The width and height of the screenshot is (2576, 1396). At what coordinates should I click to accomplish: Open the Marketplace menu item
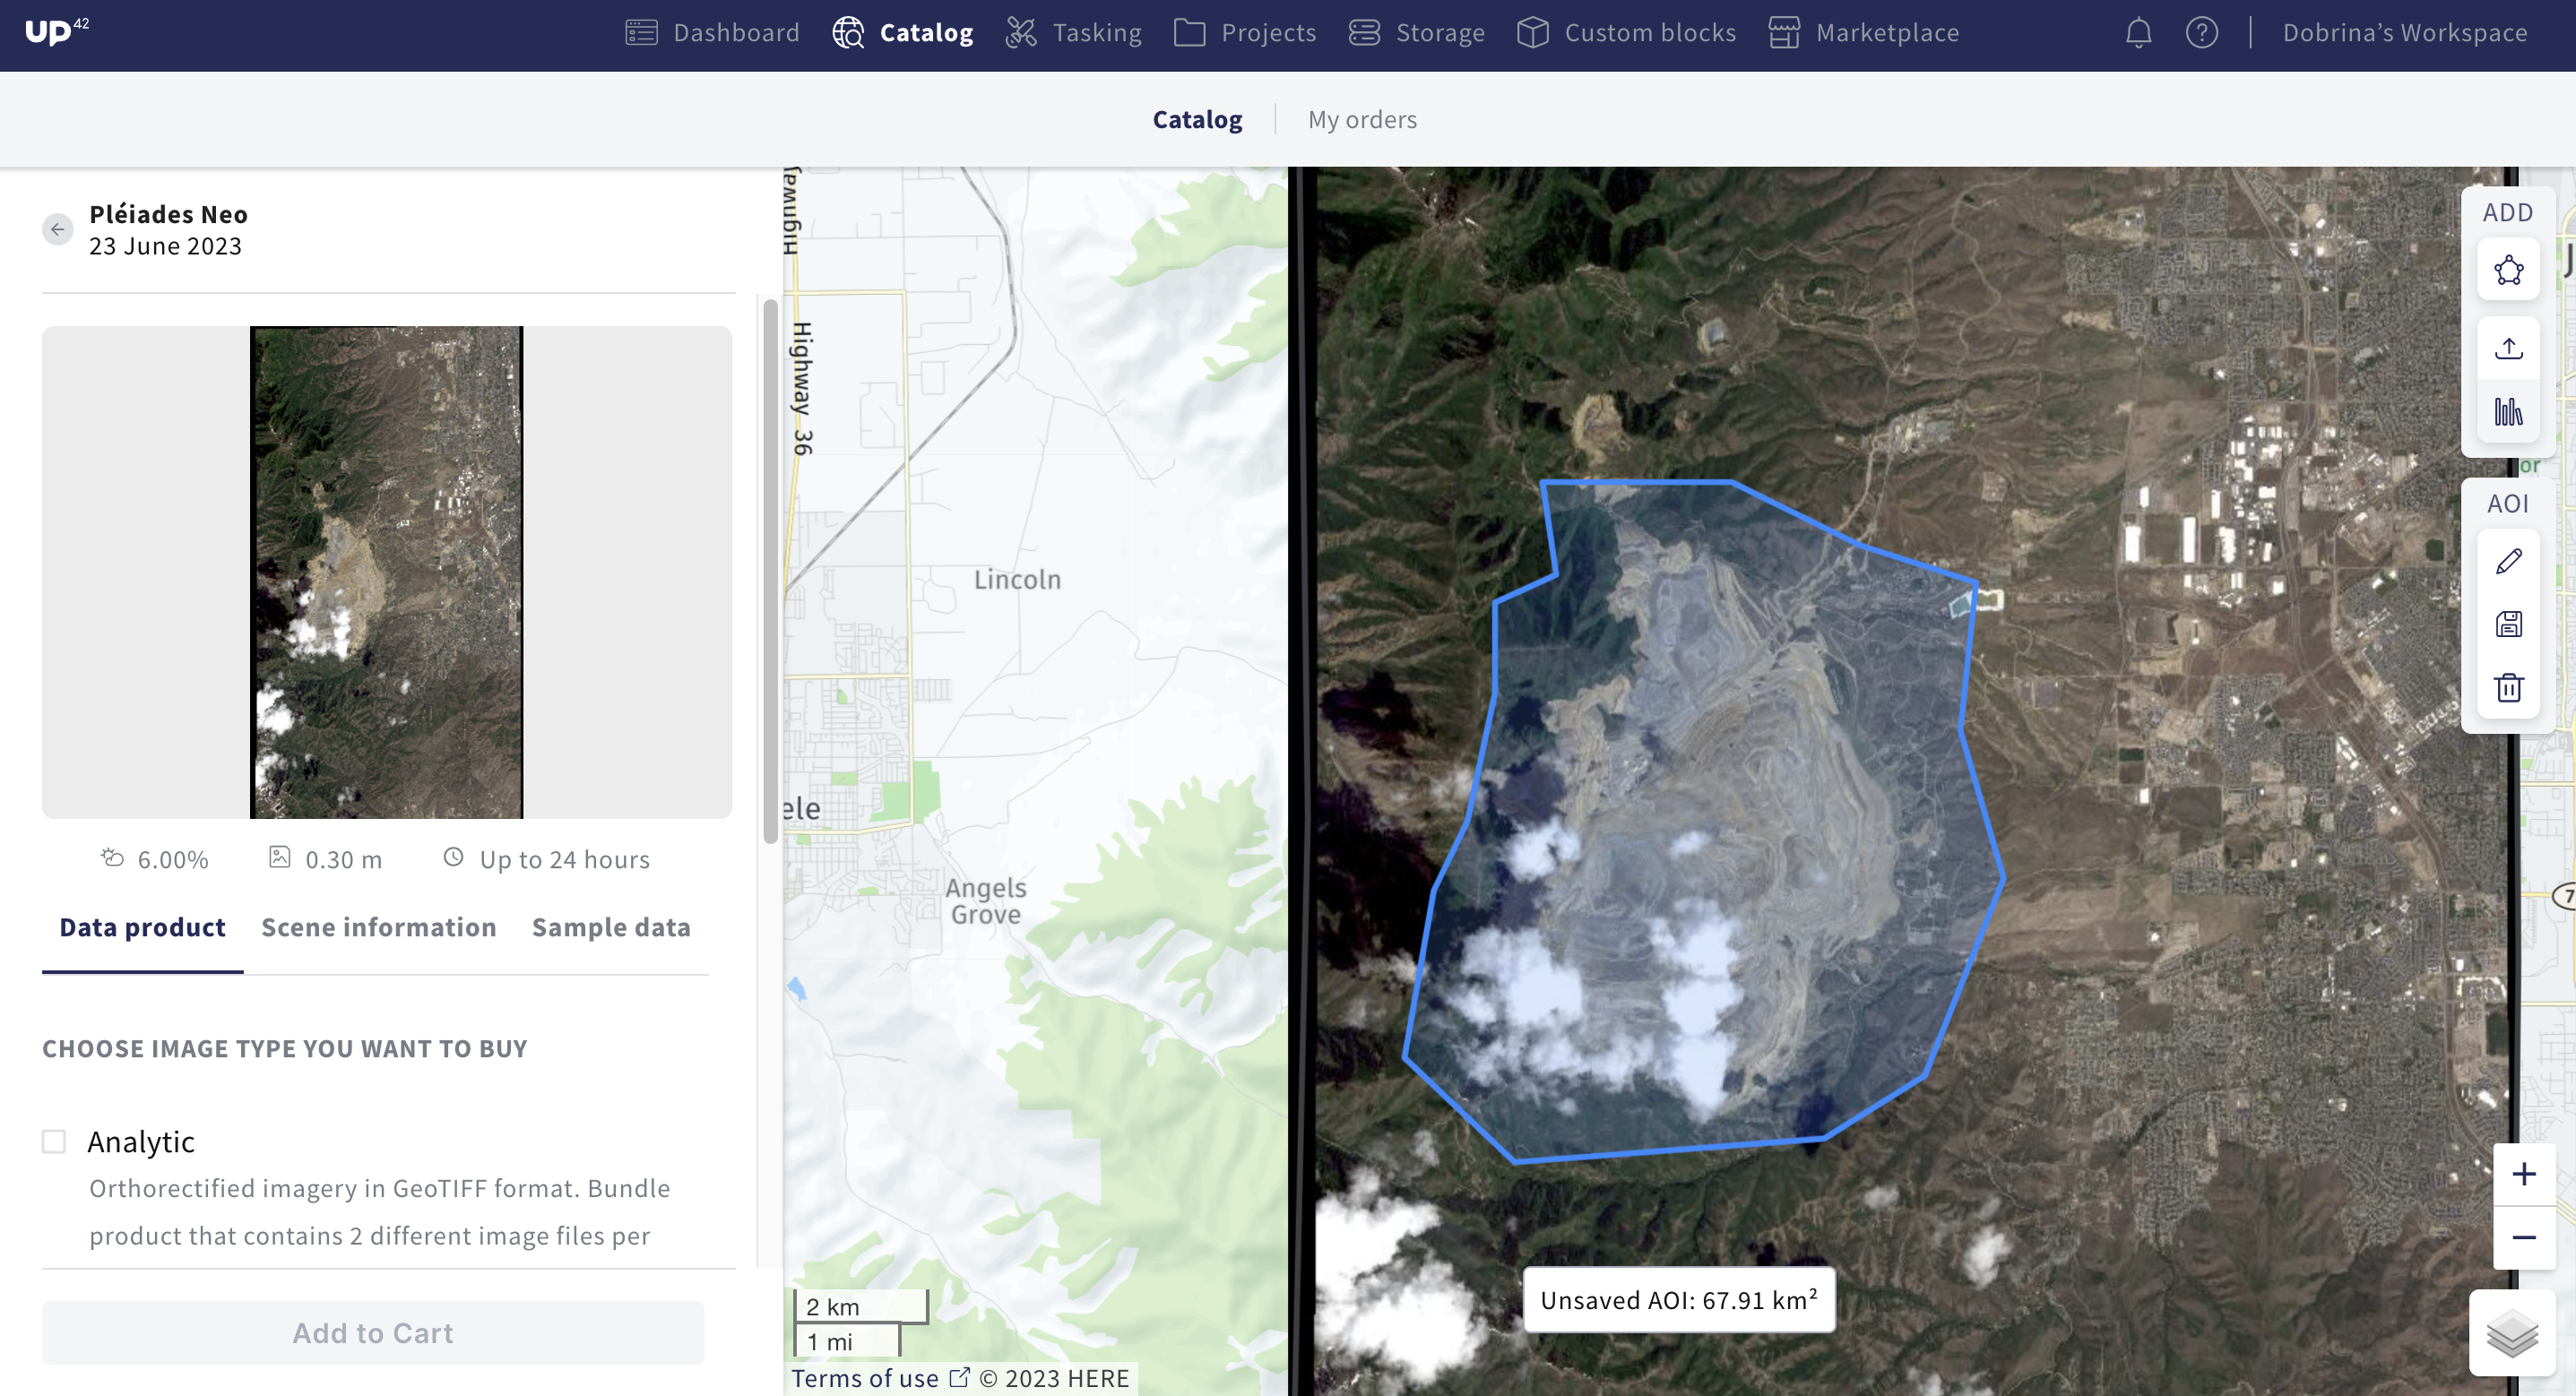[x=1863, y=33]
